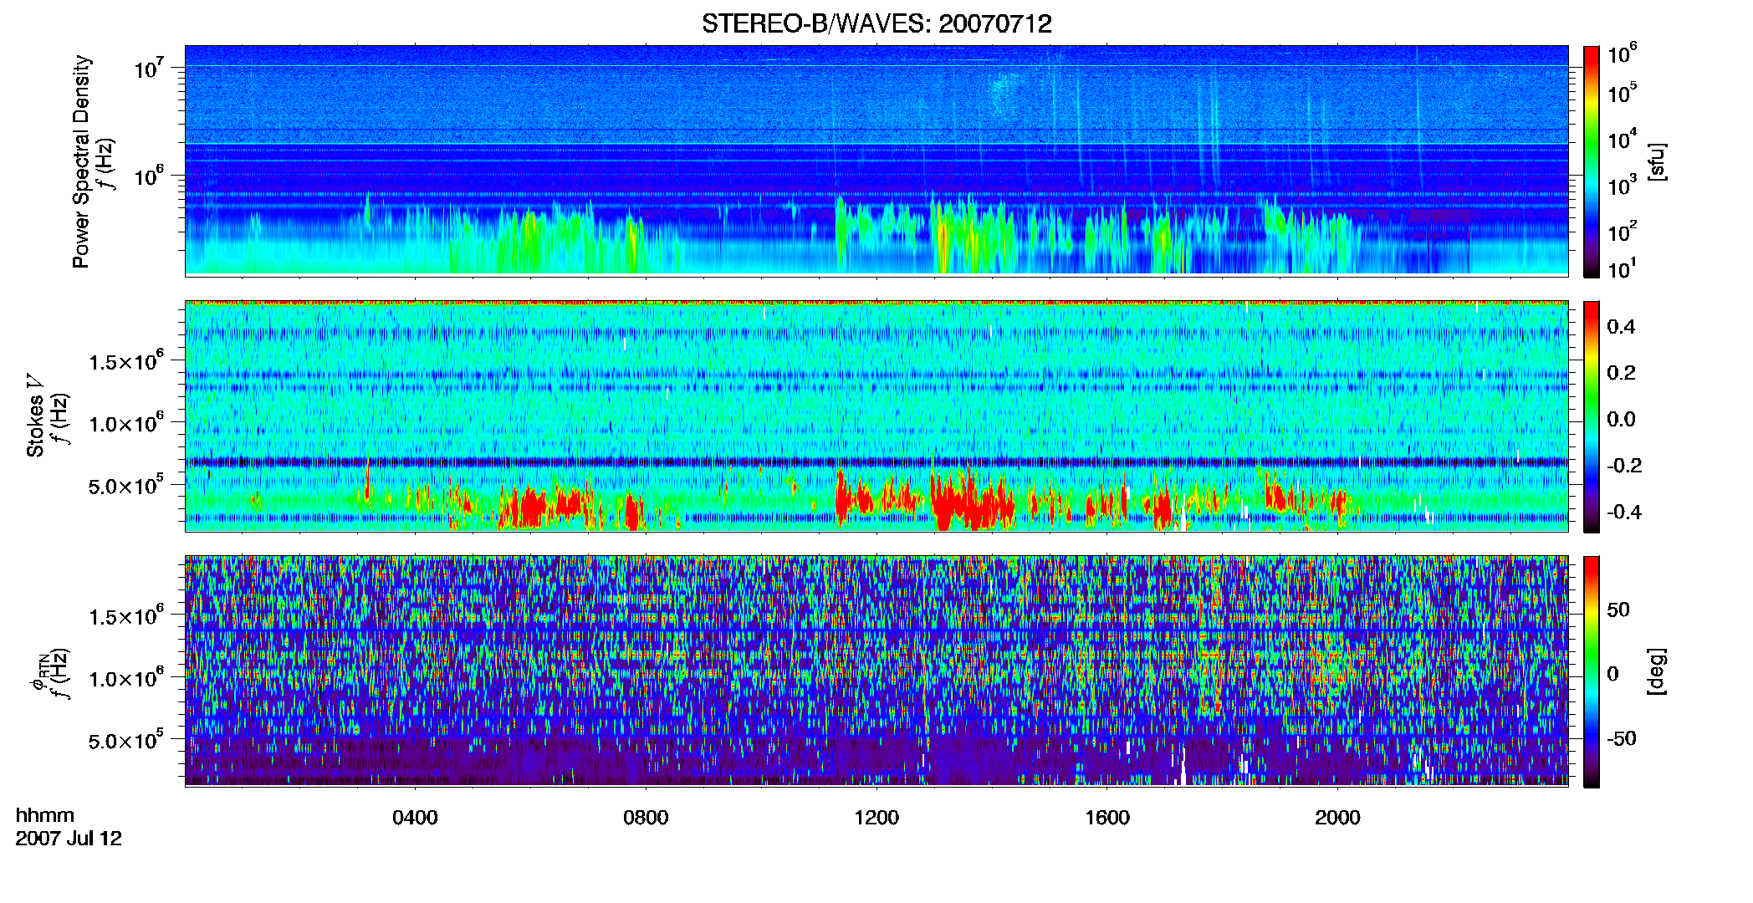Click the 1.0×10^6 tick on the φRTN axis
The image size is (1753, 903).
[x=126, y=678]
